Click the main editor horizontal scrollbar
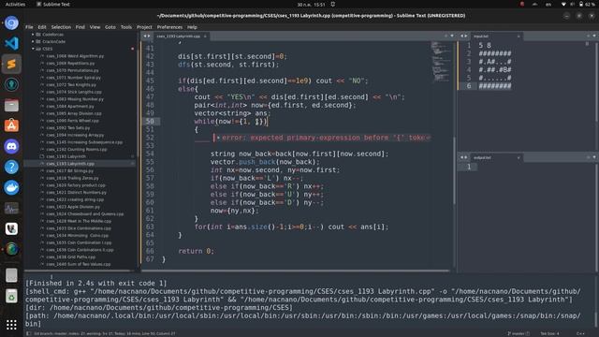 pos(295,271)
